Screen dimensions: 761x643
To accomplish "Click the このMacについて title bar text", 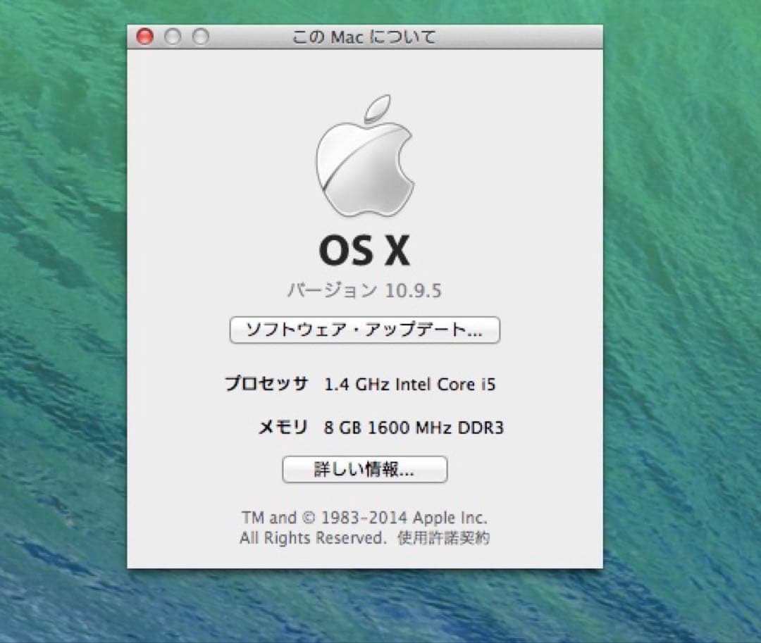I will click(x=364, y=37).
